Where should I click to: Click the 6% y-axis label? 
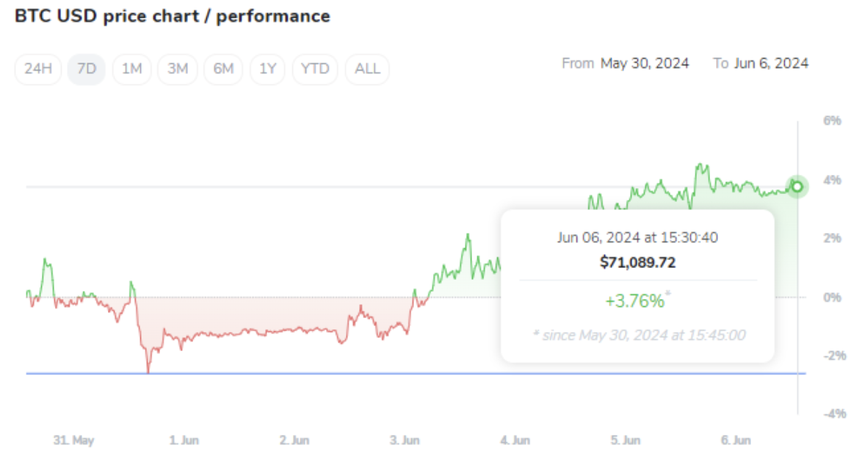tap(831, 120)
